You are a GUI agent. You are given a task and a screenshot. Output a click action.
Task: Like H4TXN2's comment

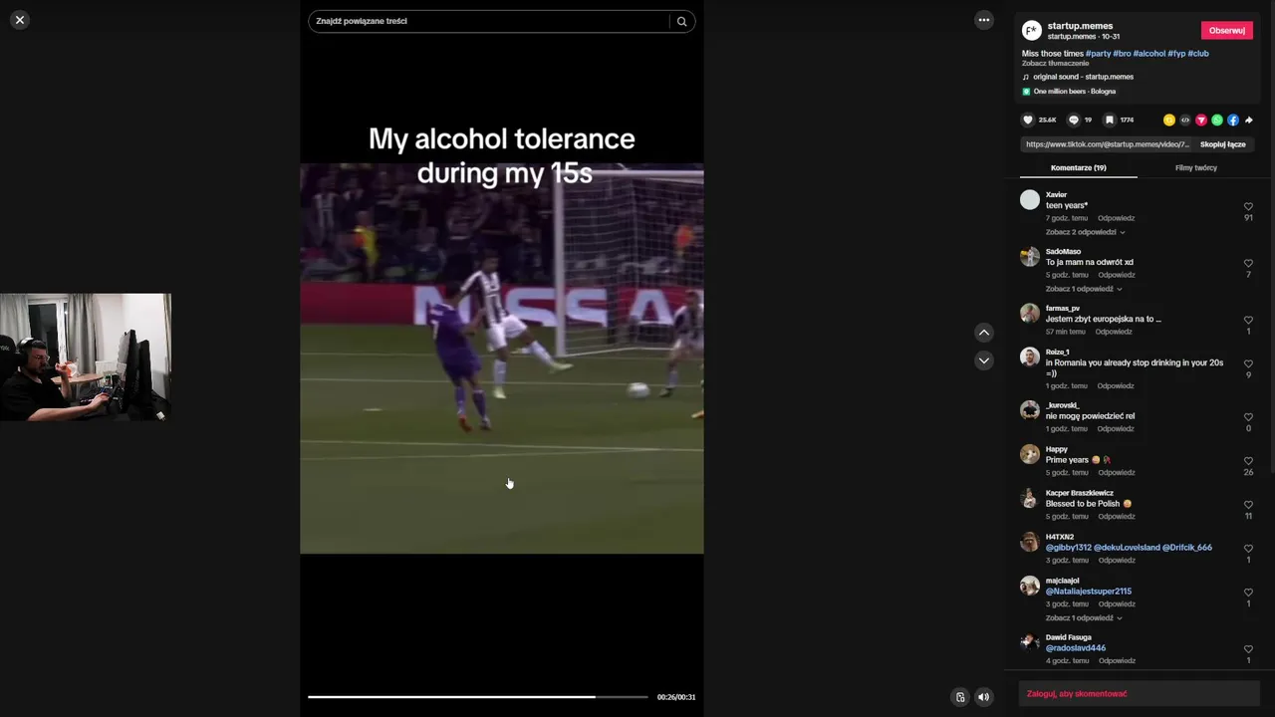(x=1248, y=550)
